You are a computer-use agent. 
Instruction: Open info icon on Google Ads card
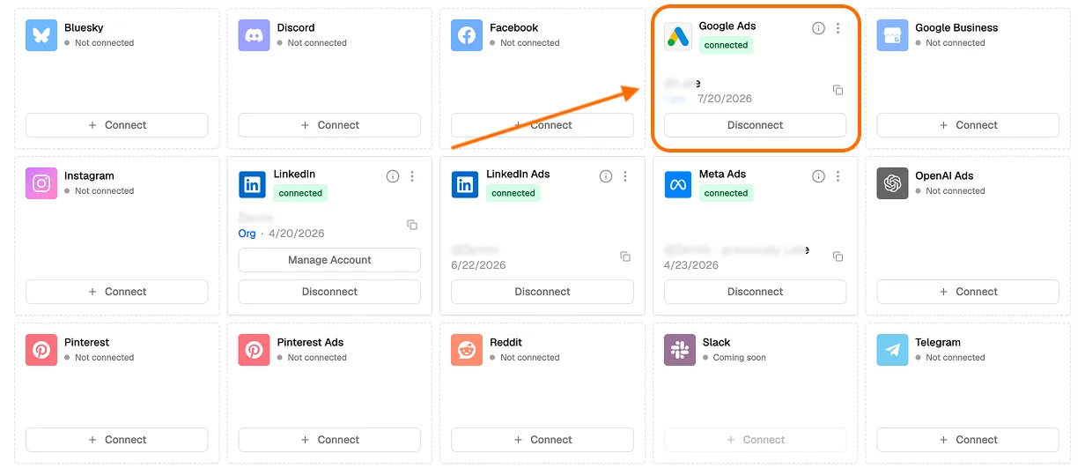coord(818,28)
